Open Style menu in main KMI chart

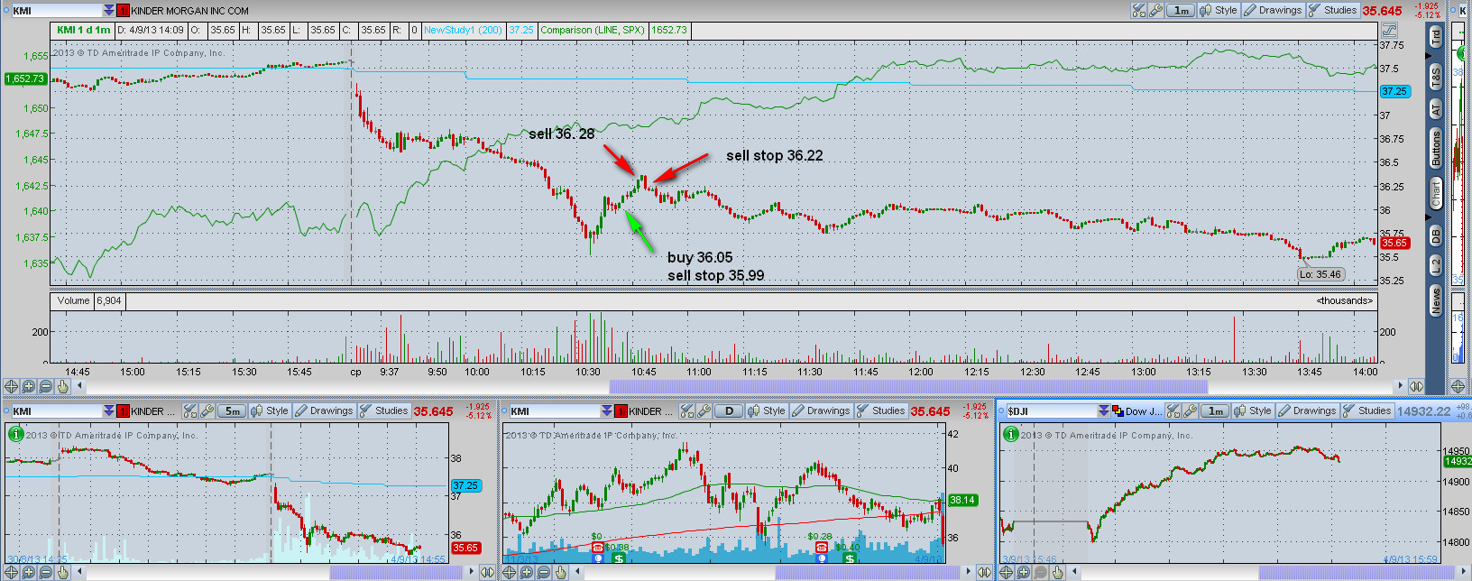[1219, 10]
